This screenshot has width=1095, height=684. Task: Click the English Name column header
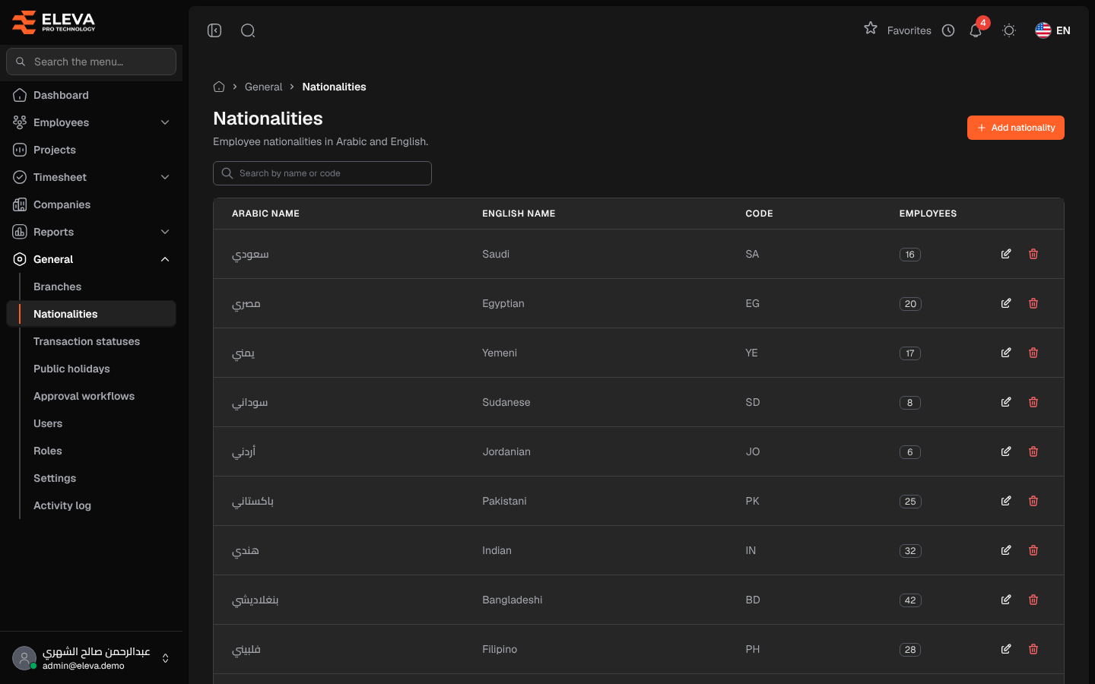[519, 214]
